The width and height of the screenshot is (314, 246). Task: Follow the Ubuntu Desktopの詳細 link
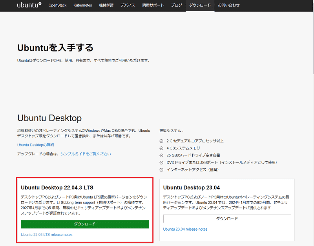pyautogui.click(x=35, y=145)
